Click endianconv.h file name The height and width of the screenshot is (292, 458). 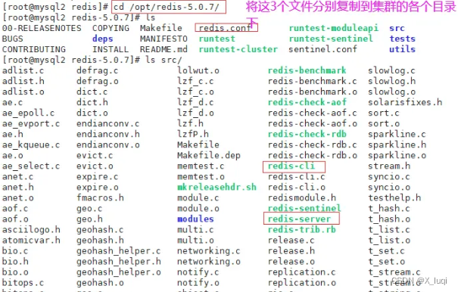(108, 134)
